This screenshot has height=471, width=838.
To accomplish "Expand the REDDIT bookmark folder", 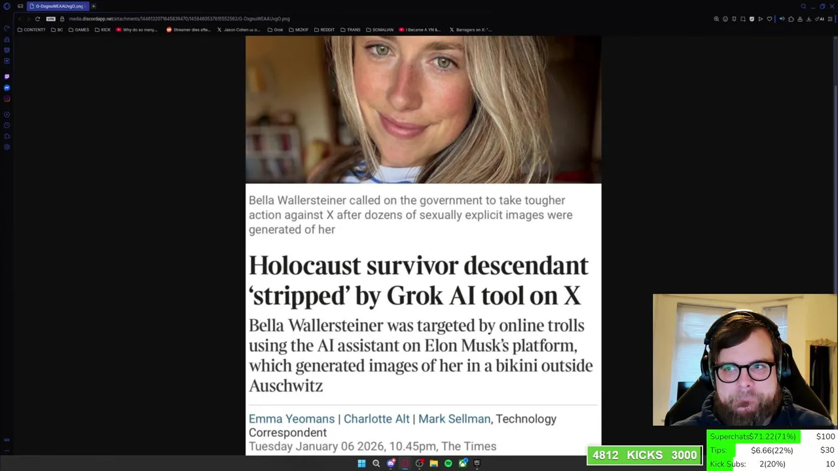I will click(324, 29).
